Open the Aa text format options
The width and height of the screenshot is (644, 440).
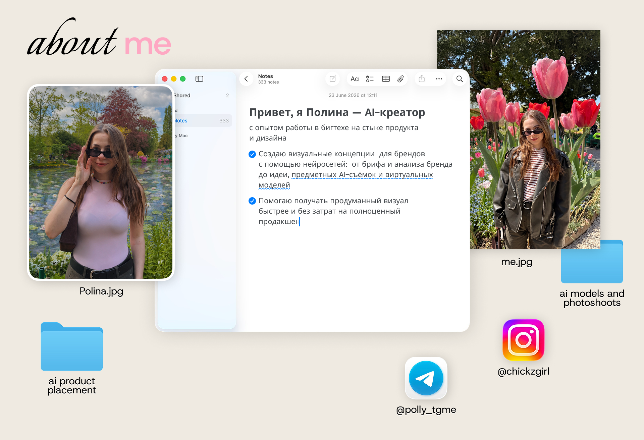355,79
